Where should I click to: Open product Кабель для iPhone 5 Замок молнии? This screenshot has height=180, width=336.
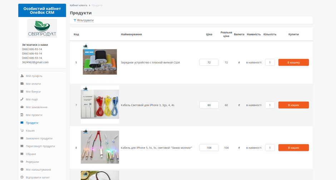point(157,148)
